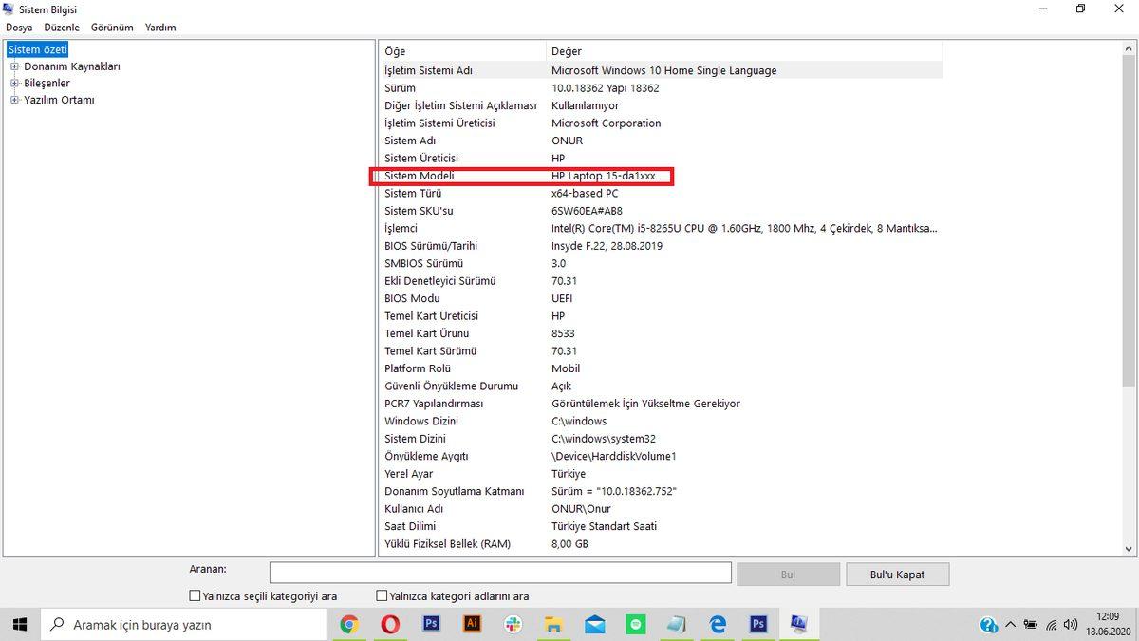Launch Adobe Illustrator from the taskbar
The width and height of the screenshot is (1139, 641).
coord(472,624)
